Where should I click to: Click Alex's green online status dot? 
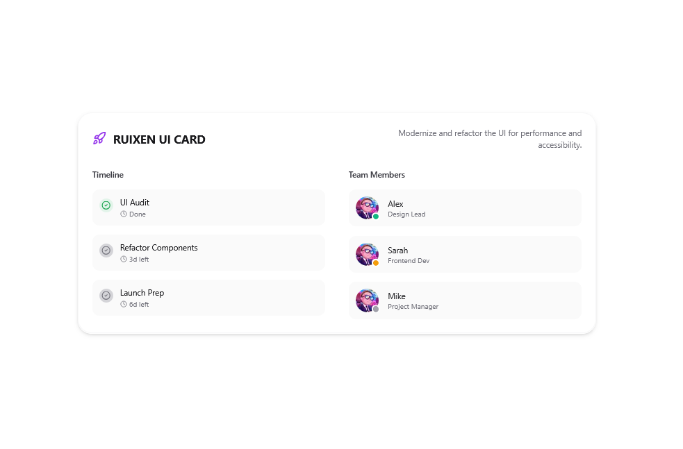(375, 217)
